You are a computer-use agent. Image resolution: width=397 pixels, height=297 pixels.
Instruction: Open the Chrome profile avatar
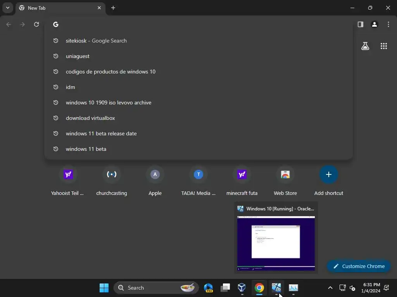tap(375, 24)
